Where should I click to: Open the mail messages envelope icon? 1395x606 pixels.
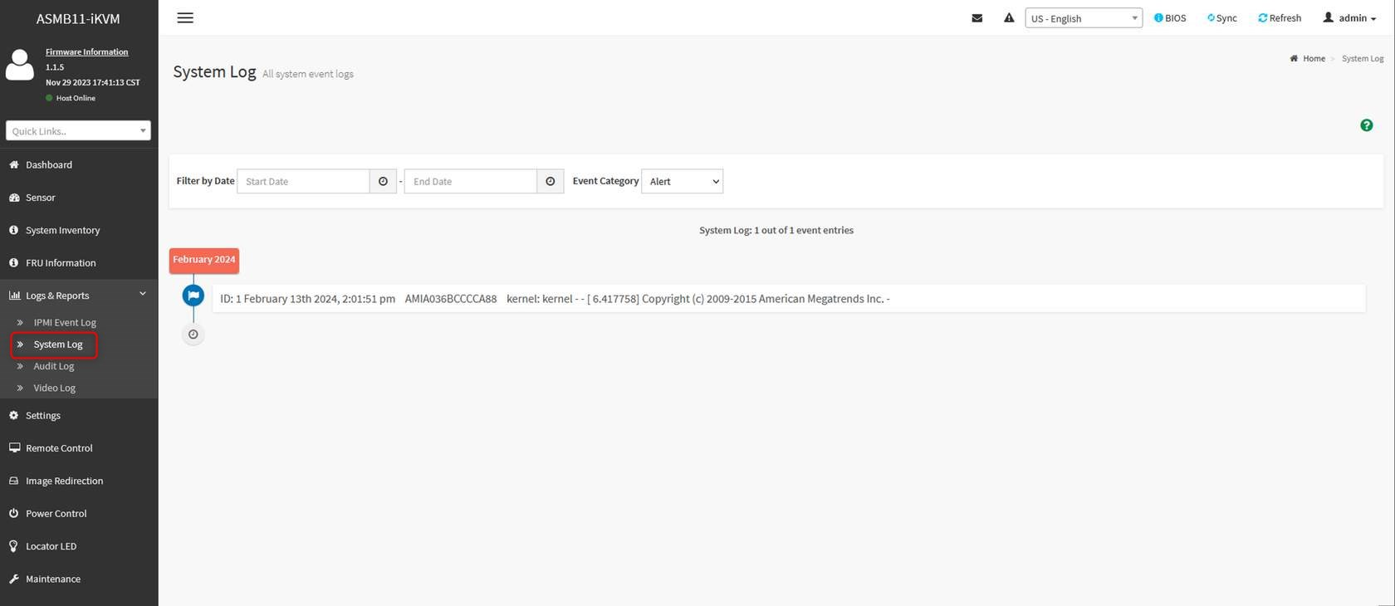[x=977, y=18]
